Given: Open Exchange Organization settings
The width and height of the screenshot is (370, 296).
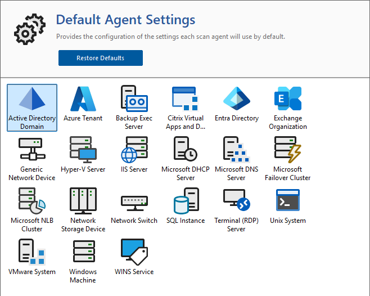Looking at the screenshot, I should tap(287, 100).
